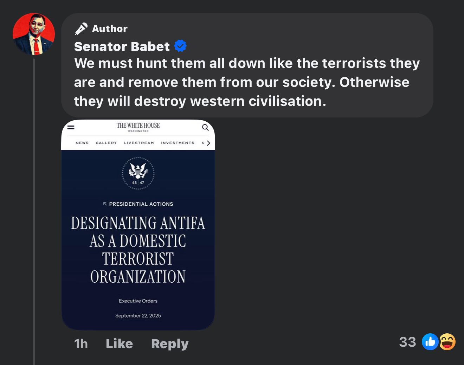Select the GALLERY tab
464x365 pixels.
pos(106,143)
